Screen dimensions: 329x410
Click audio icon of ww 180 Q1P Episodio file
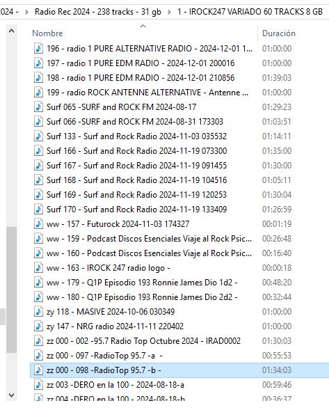38,297
